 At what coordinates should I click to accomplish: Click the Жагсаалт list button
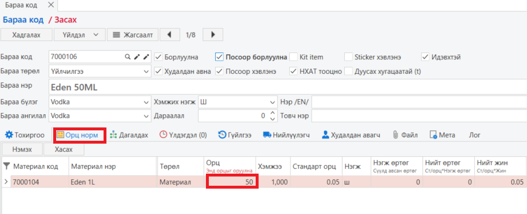click(x=132, y=35)
